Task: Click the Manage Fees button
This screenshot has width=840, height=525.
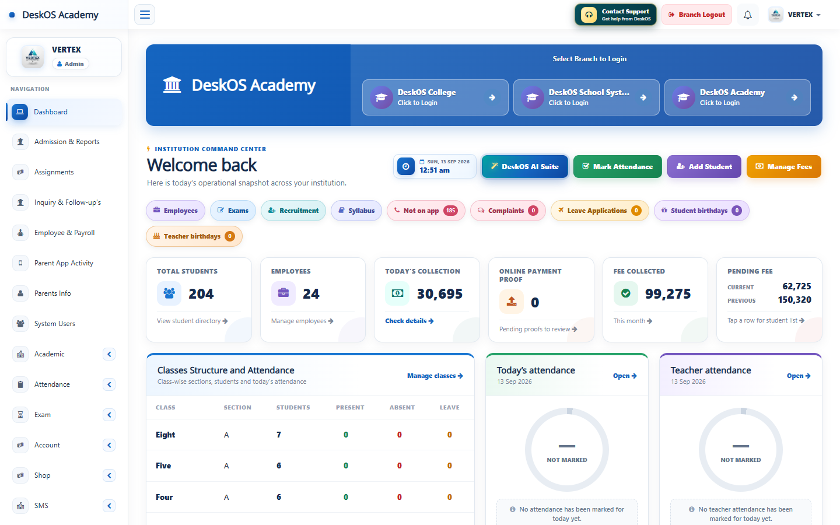Action: click(x=784, y=166)
